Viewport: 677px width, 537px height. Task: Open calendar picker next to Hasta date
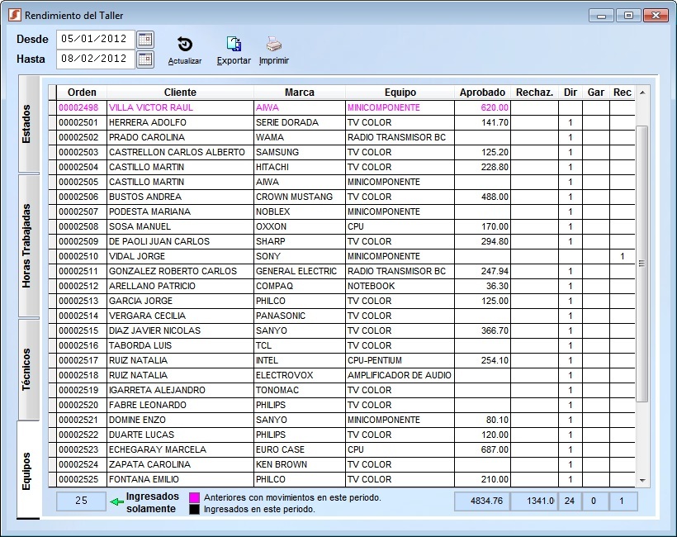click(x=145, y=59)
